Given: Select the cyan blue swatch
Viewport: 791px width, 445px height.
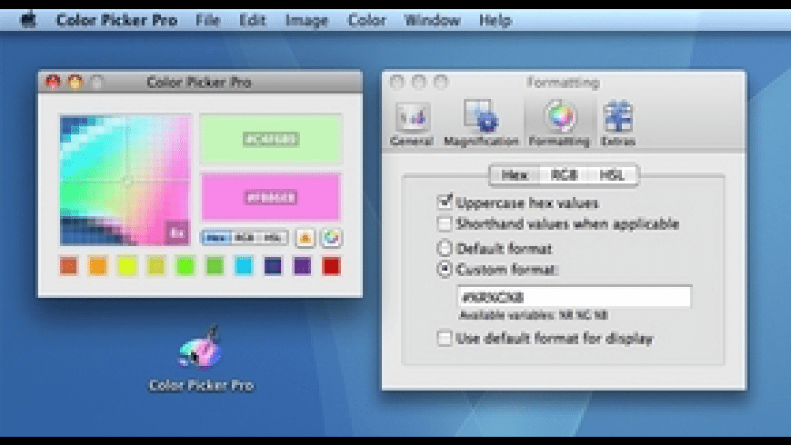Looking at the screenshot, I should pyautogui.click(x=244, y=266).
